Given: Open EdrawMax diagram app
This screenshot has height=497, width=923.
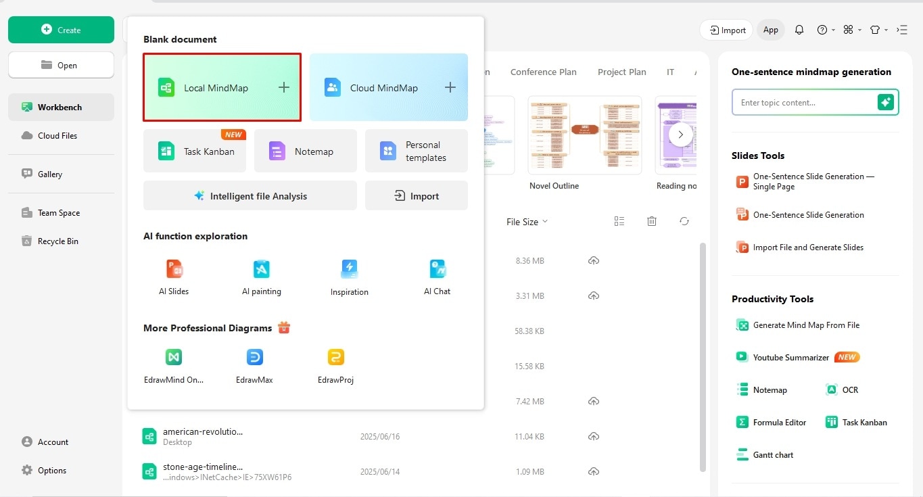Looking at the screenshot, I should pos(254,366).
